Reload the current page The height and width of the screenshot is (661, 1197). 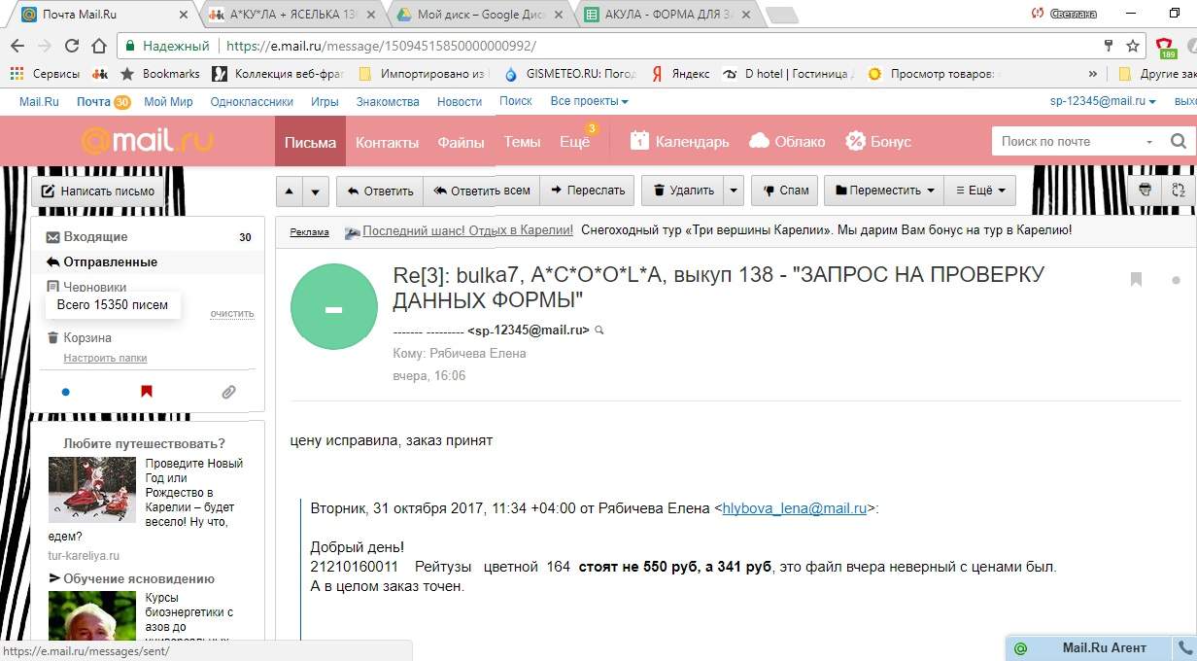(72, 46)
